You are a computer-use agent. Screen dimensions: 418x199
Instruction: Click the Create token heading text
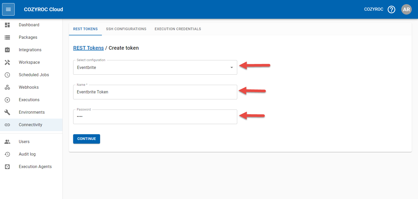point(124,48)
